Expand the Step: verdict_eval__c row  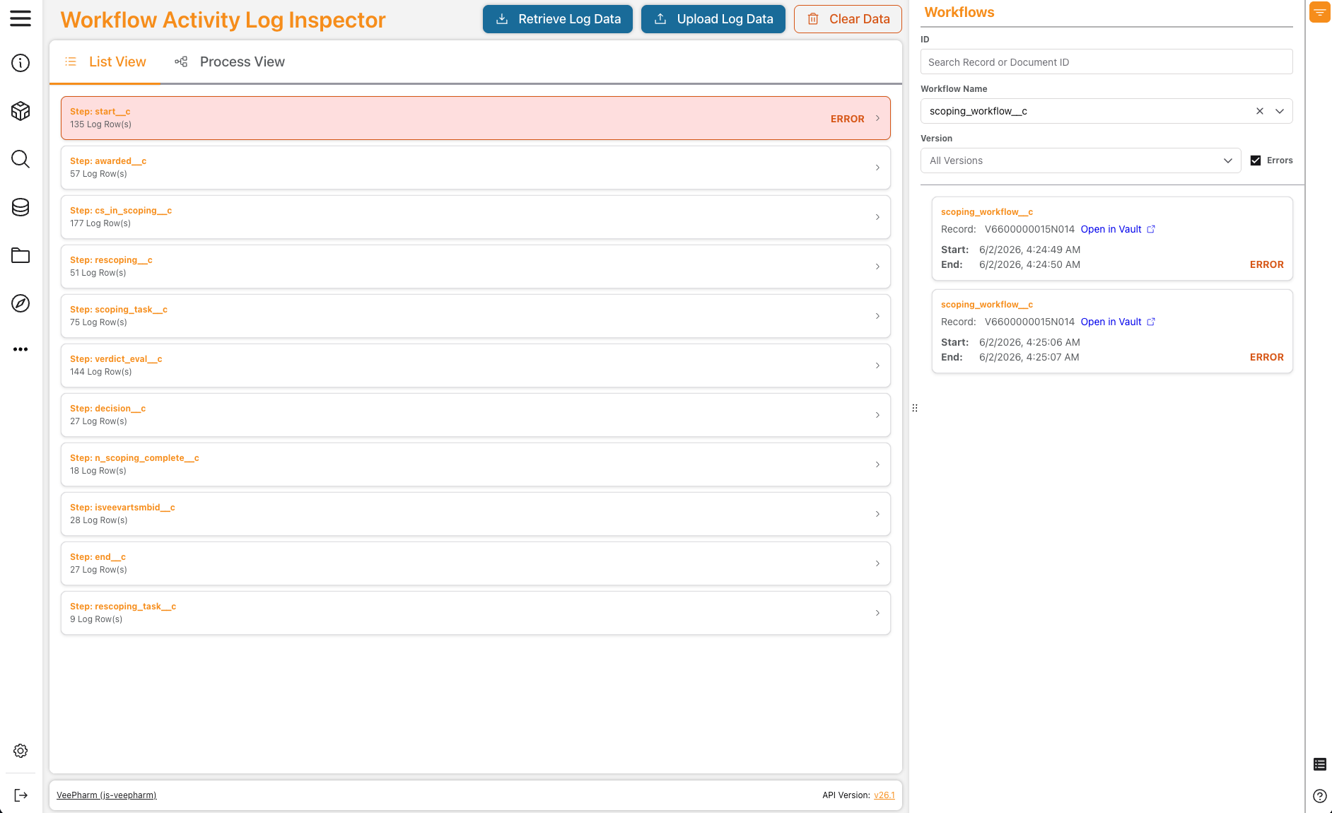475,365
